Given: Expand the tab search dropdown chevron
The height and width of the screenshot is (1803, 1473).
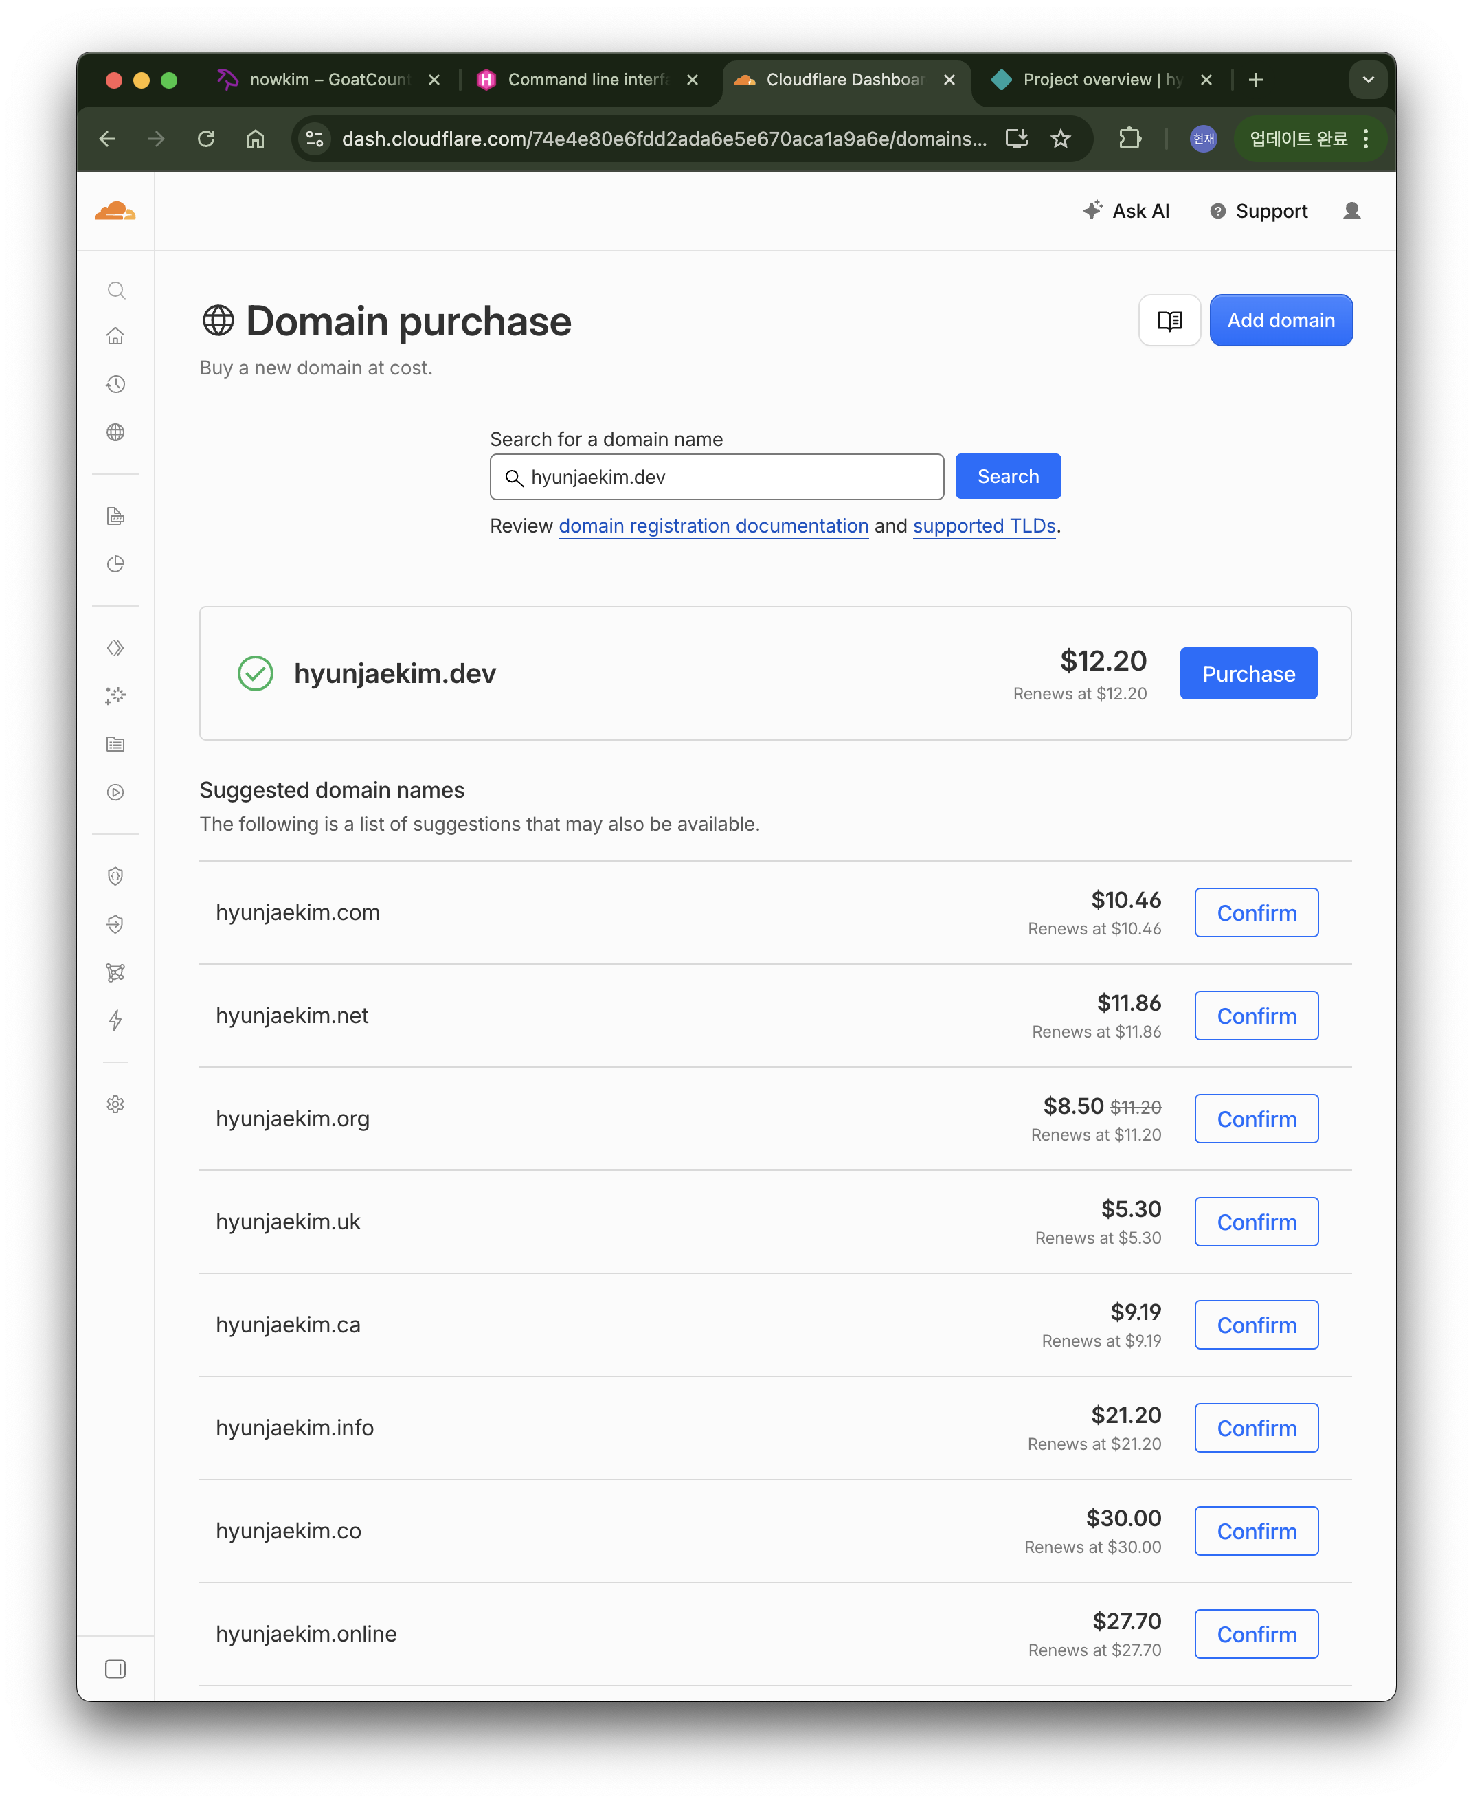Looking at the screenshot, I should coord(1368,80).
